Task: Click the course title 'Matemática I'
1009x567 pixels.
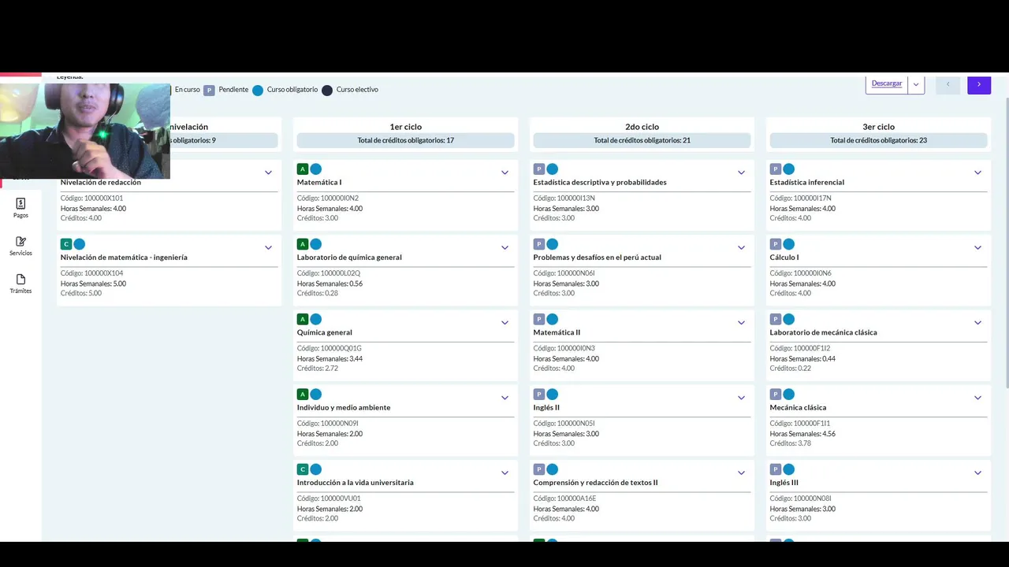Action: click(319, 182)
